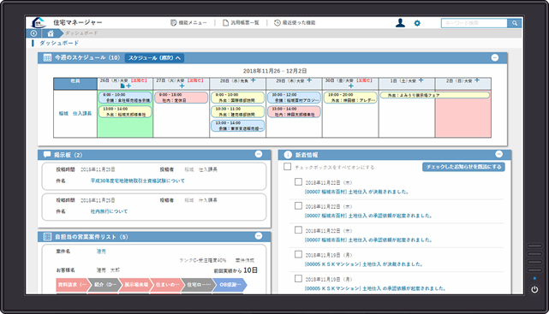This screenshot has width=549, height=314.
Task: Open 29日 13:00-14:00 社内 event
Action: [x=294, y=111]
